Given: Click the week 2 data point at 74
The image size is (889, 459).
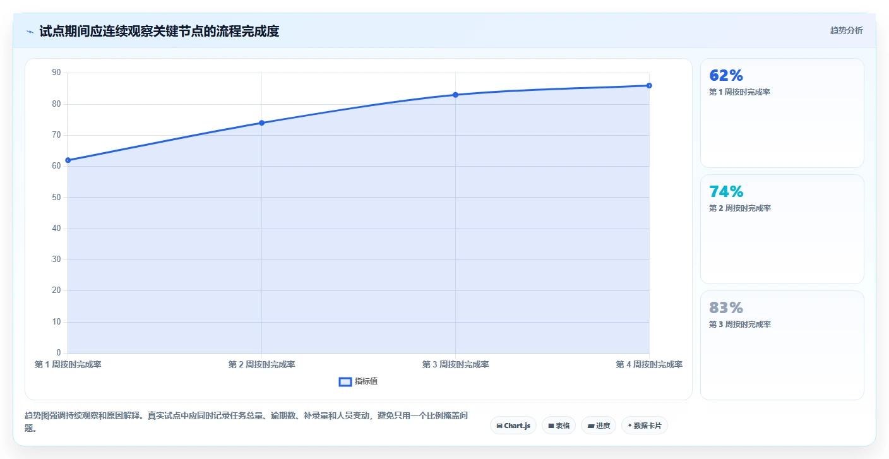Looking at the screenshot, I should tap(261, 123).
